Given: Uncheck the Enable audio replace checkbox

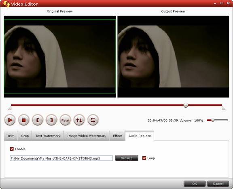Looking at the screenshot, I should pos(12,149).
